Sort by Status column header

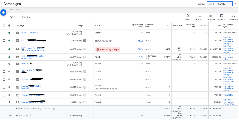[98, 25]
